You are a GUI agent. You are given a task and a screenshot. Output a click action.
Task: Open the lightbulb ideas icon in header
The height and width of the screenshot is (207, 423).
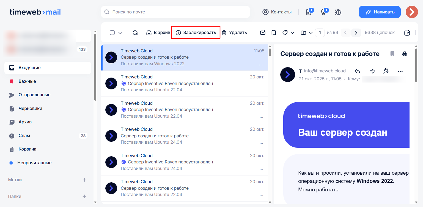324,12
